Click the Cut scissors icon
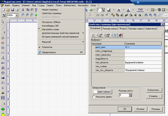168x116 pixels. (23, 10)
